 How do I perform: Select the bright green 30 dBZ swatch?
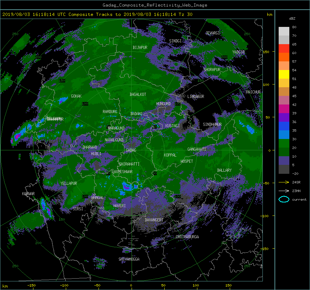[284, 143]
